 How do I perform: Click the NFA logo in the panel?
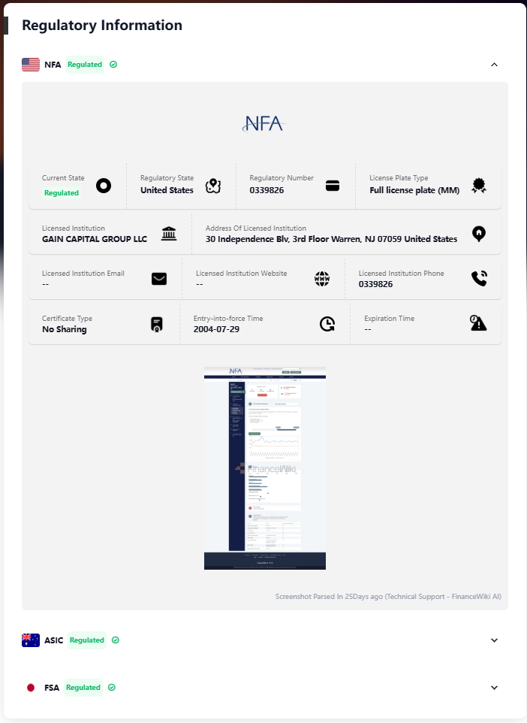pyautogui.click(x=264, y=123)
